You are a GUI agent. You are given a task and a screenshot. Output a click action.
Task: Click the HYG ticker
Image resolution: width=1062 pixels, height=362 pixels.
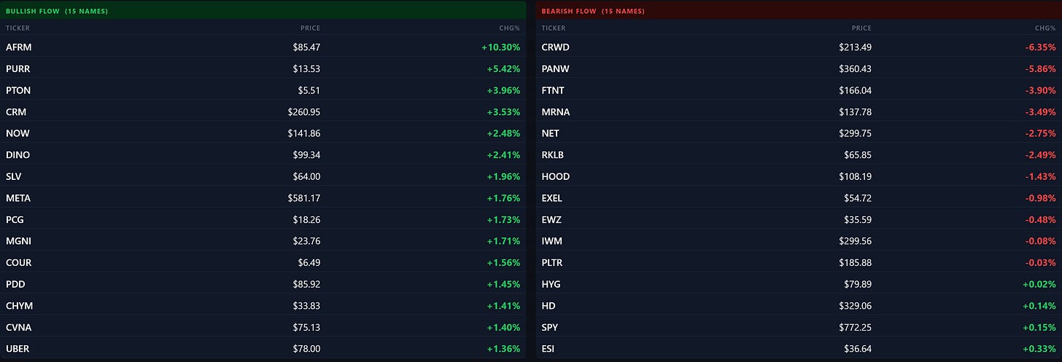click(551, 284)
